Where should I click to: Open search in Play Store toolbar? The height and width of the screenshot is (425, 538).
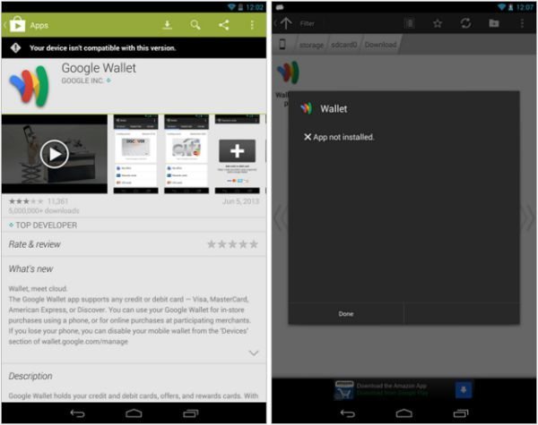coord(195,25)
